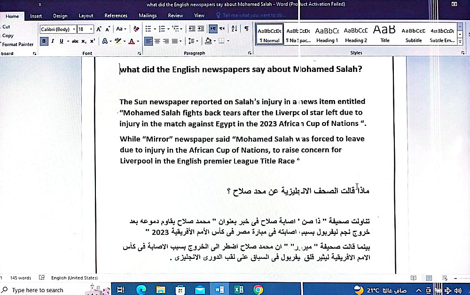Switch to the References tab
The height and width of the screenshot is (295, 470).
(116, 16)
